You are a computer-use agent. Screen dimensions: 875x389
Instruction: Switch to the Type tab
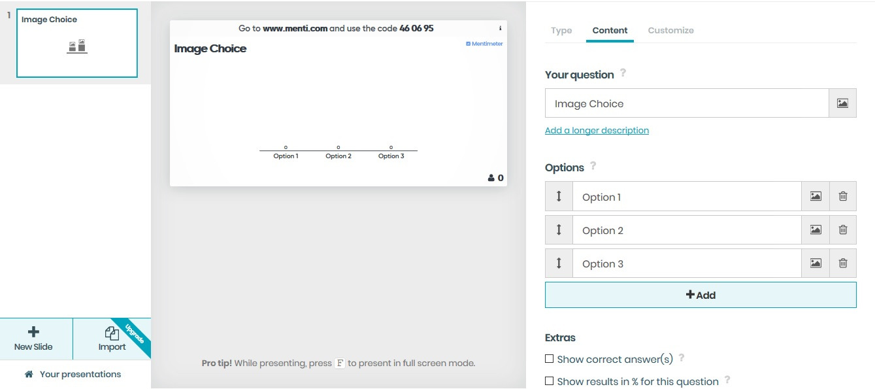561,30
